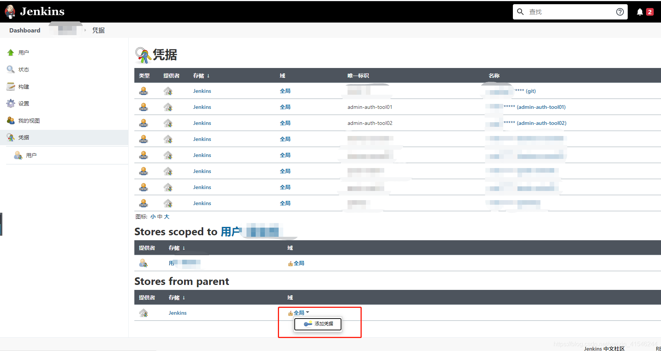Image resolution: width=661 pixels, height=351 pixels.
Task: Open the (git) credential name link
Action: 530,91
